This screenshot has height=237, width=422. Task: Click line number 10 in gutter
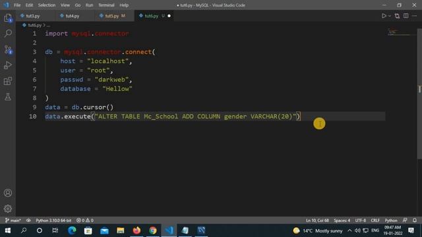(x=32, y=117)
